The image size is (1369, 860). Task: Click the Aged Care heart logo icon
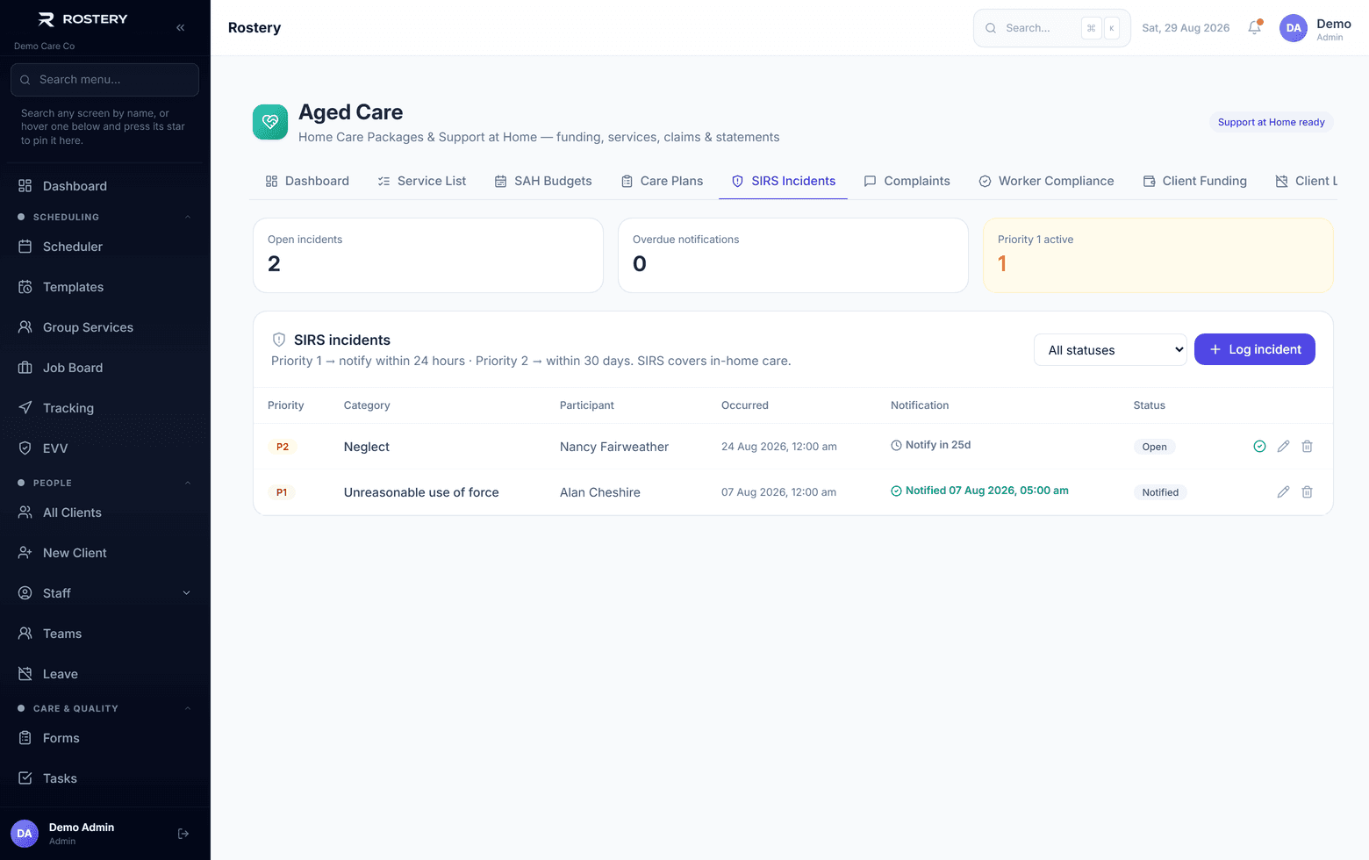click(x=270, y=122)
